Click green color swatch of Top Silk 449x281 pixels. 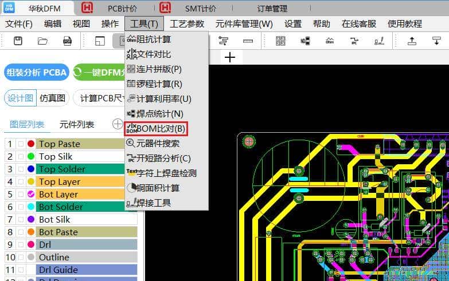31,156
